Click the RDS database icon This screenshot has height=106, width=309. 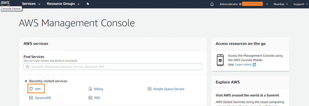click(x=90, y=98)
